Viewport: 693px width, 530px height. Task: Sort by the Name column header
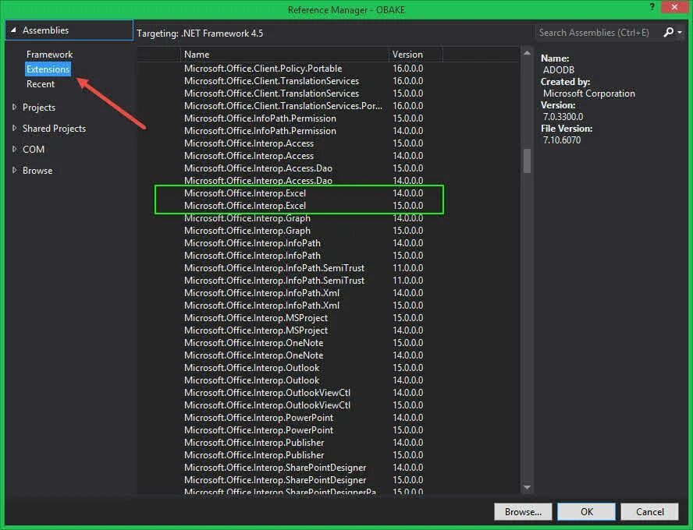[x=284, y=55]
